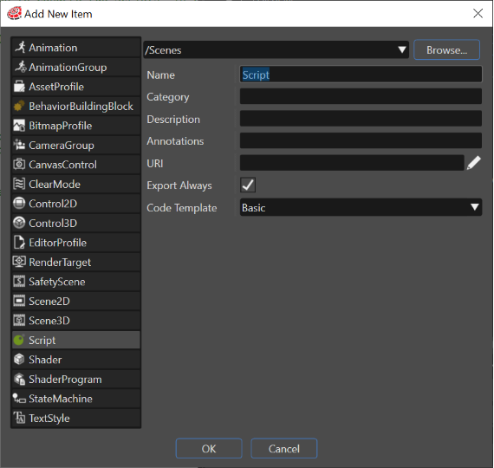The width and height of the screenshot is (494, 468).
Task: Pick Scene2D item type
Action: (x=76, y=301)
